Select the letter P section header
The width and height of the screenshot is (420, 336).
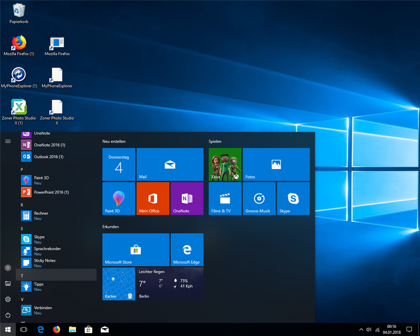[x=56, y=169]
